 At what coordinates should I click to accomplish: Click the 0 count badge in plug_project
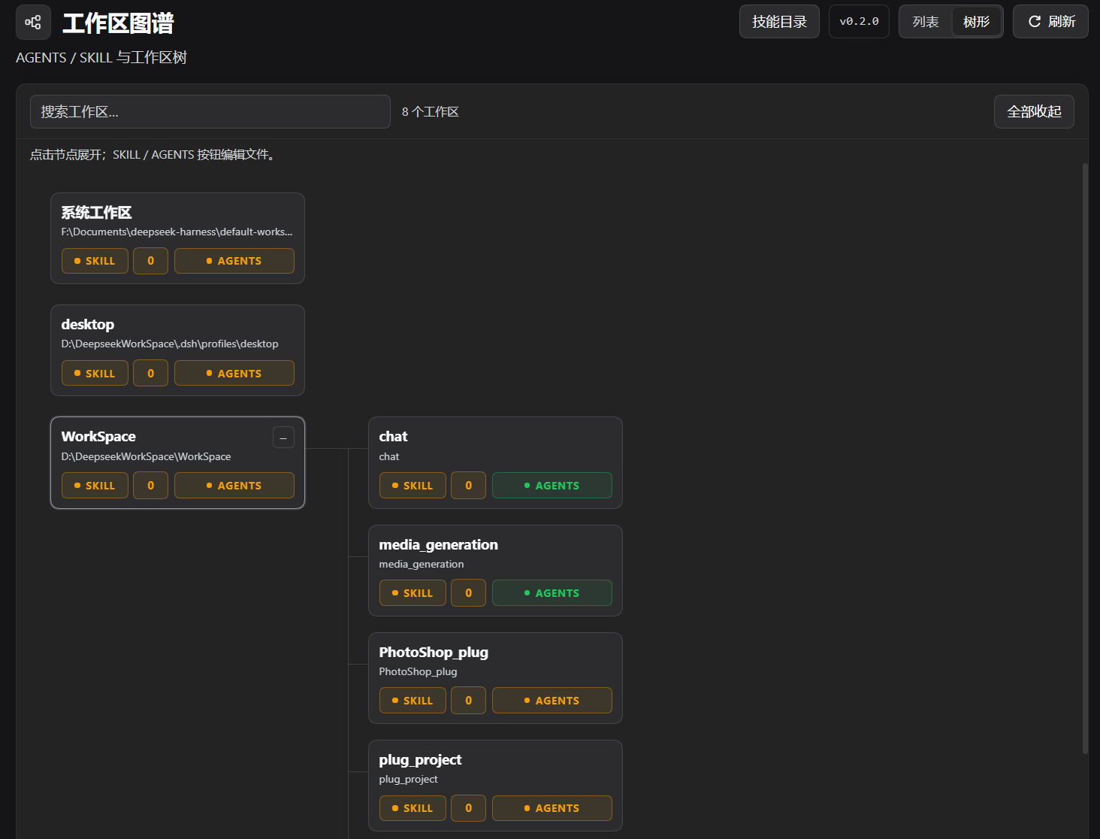point(469,808)
